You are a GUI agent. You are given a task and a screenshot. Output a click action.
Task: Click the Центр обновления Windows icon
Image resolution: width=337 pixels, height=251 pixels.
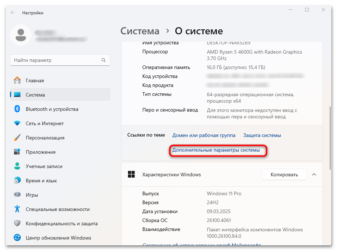tap(17, 238)
